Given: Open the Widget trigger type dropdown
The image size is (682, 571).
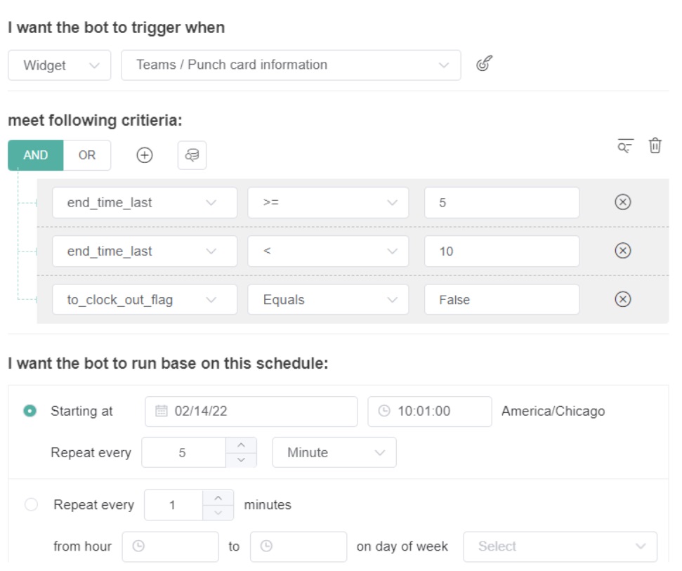Looking at the screenshot, I should click(60, 65).
